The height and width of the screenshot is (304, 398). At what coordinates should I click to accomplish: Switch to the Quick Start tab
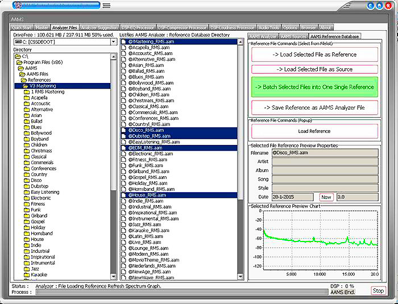click(22, 28)
